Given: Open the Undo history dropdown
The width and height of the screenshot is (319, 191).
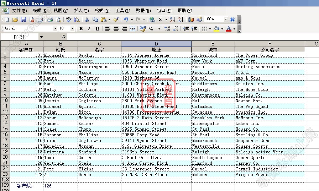Looking at the screenshot, I should point(132,20).
